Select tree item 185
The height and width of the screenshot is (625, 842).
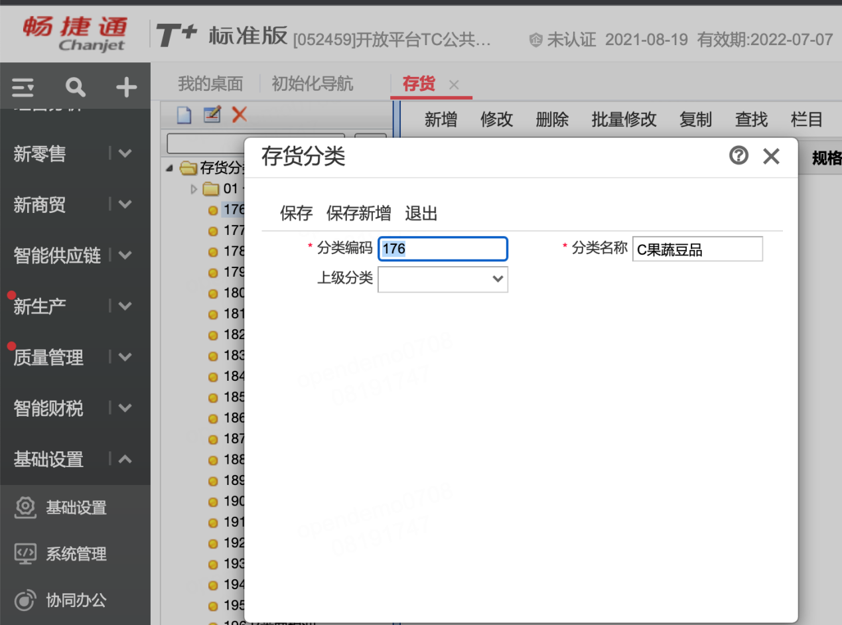pos(234,397)
